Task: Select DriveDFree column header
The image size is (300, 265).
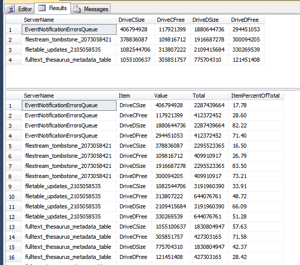Action: coord(247,20)
